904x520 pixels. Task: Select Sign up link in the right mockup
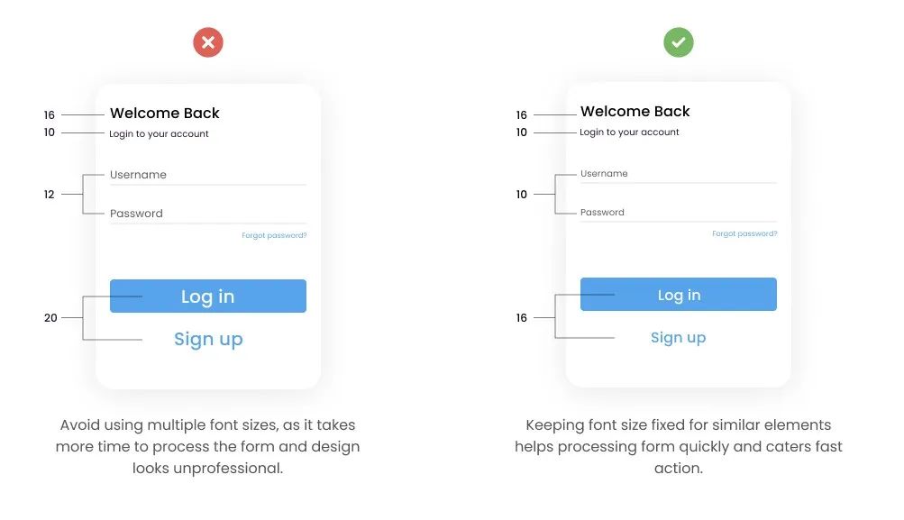678,337
